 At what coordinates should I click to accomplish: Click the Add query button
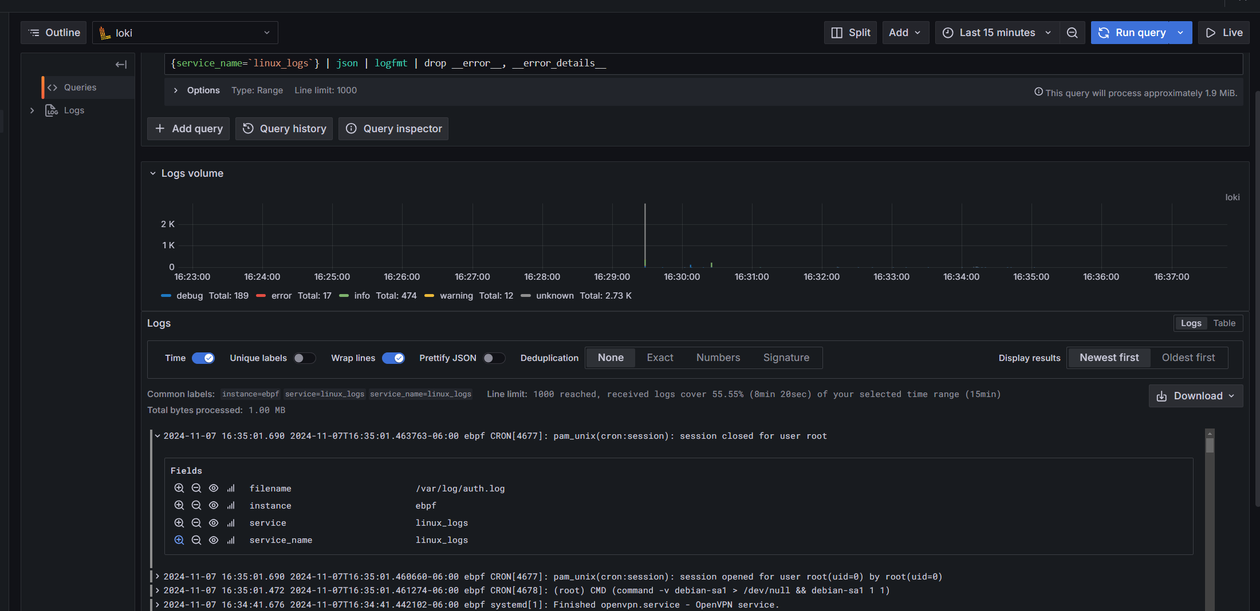pyautogui.click(x=188, y=129)
